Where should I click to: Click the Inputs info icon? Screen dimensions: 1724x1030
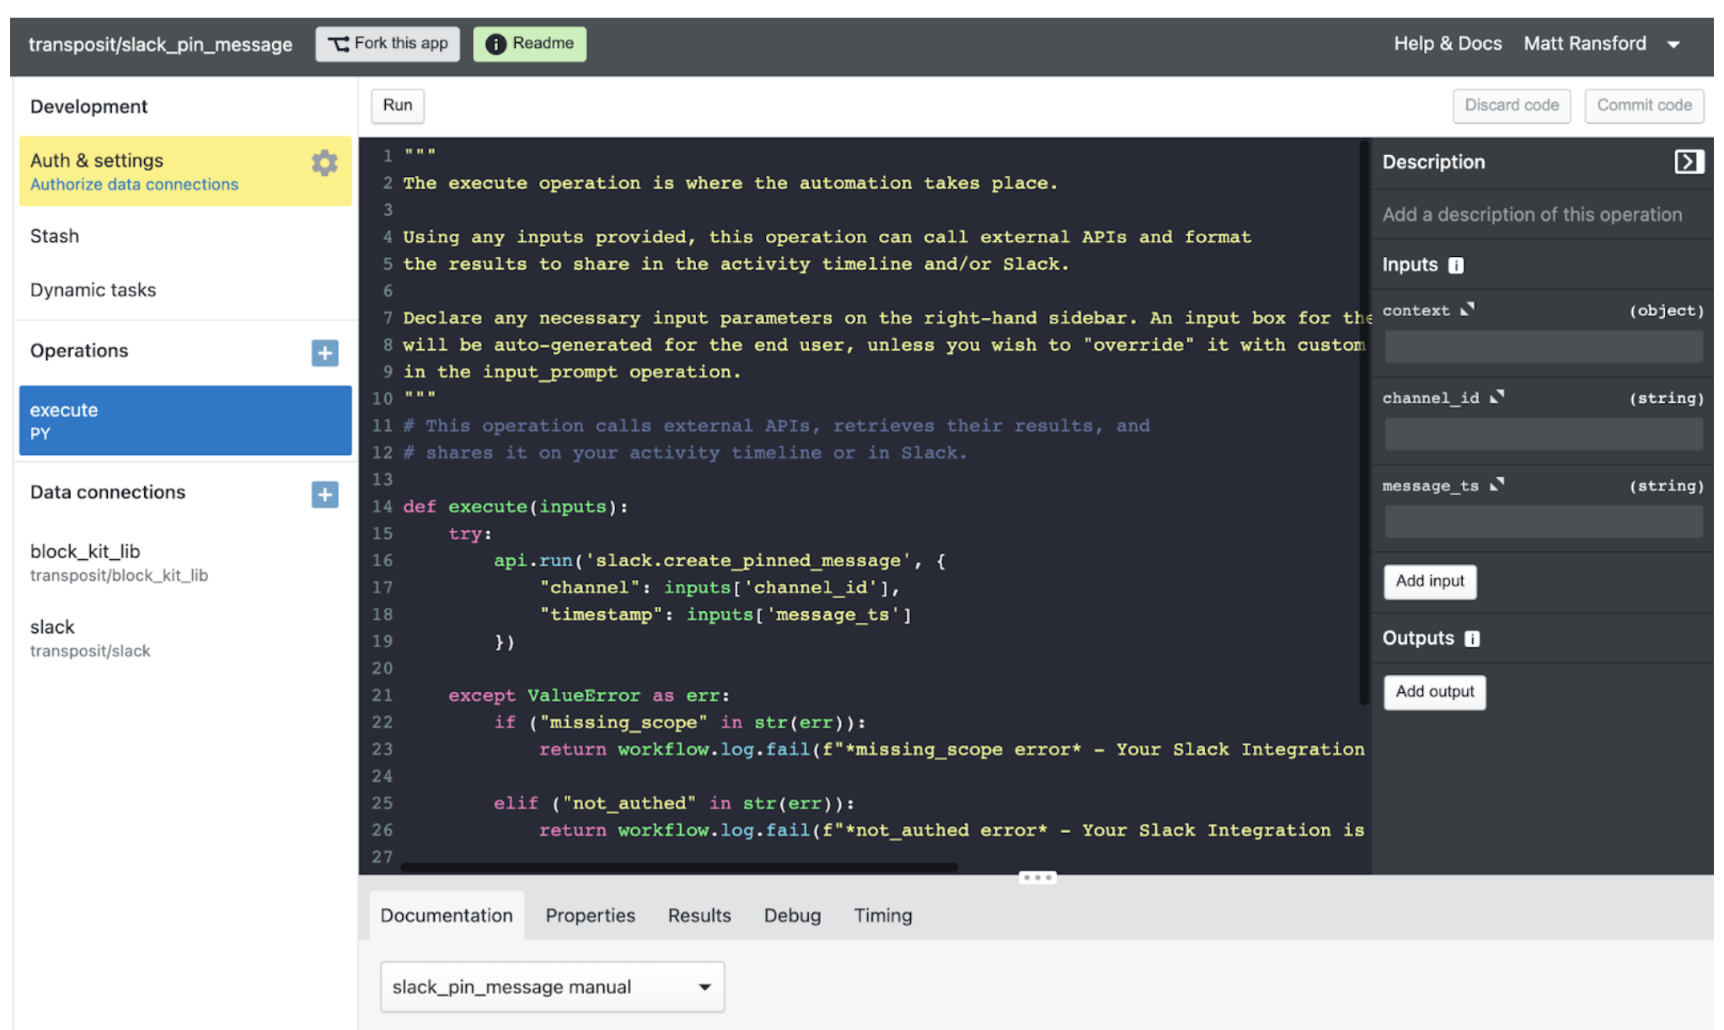pyautogui.click(x=1455, y=266)
